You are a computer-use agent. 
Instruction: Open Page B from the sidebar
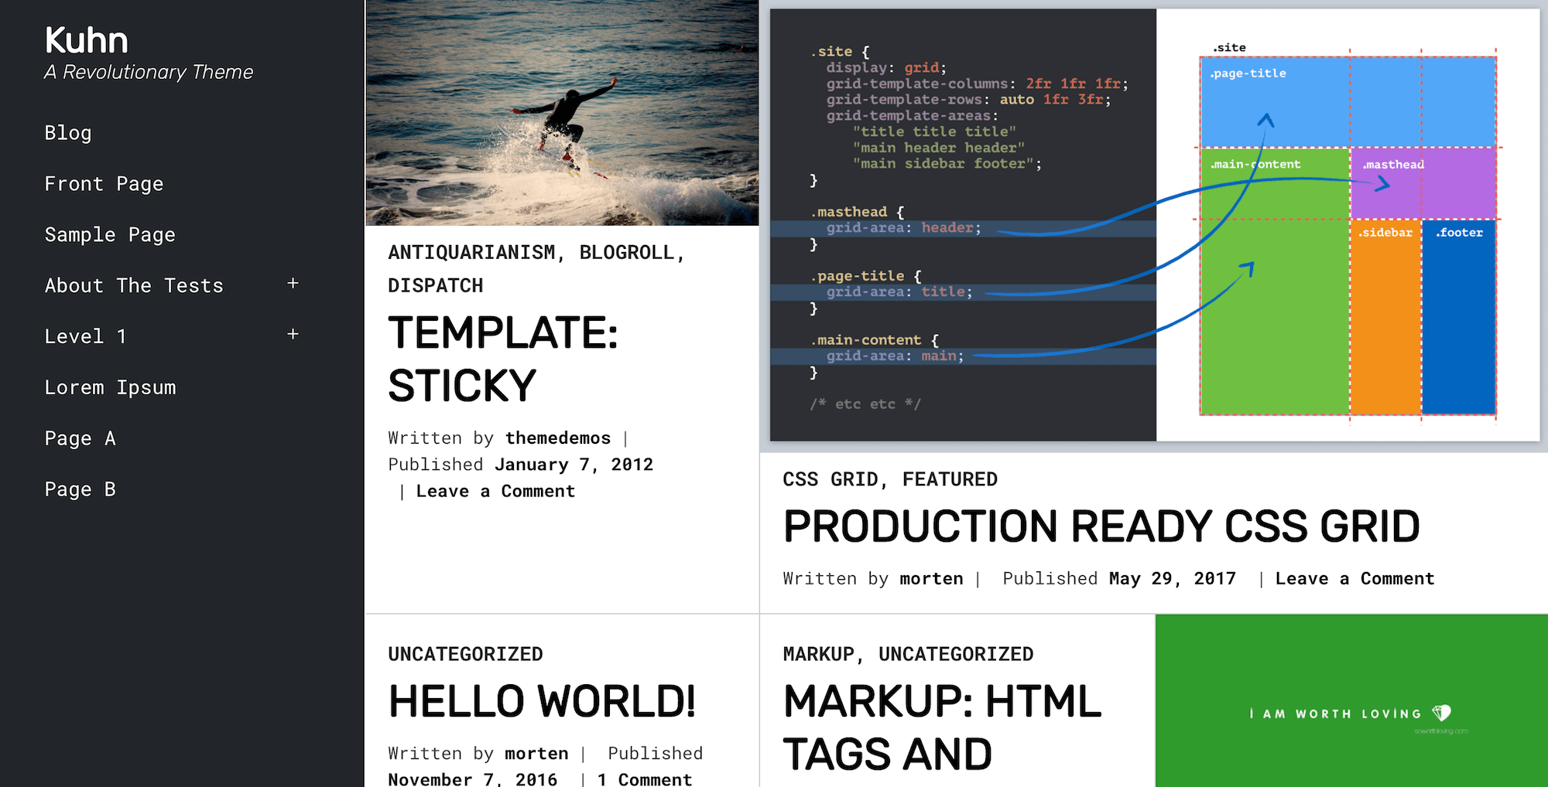click(x=80, y=489)
